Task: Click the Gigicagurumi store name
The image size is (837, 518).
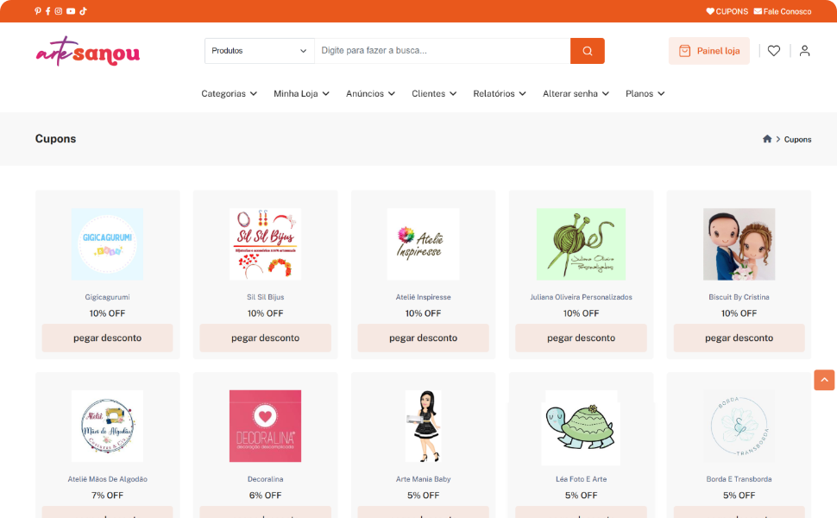Action: (107, 297)
